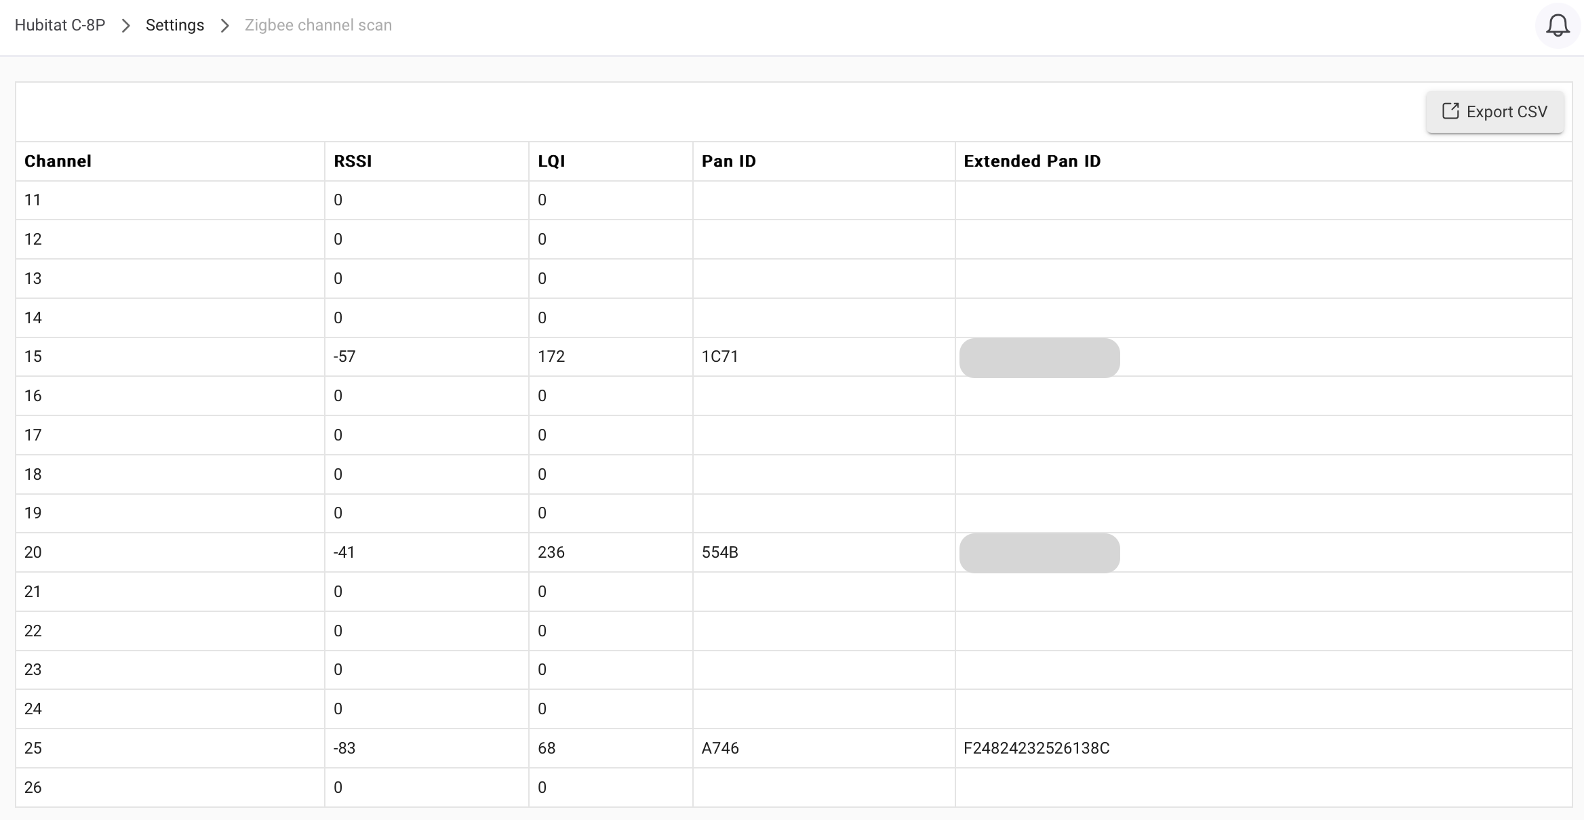Click the Export CSV button
The image size is (1584, 820).
[x=1494, y=112]
